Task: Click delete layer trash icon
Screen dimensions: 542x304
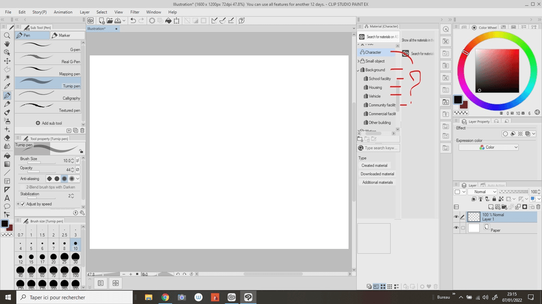Action: pyautogui.click(x=538, y=207)
